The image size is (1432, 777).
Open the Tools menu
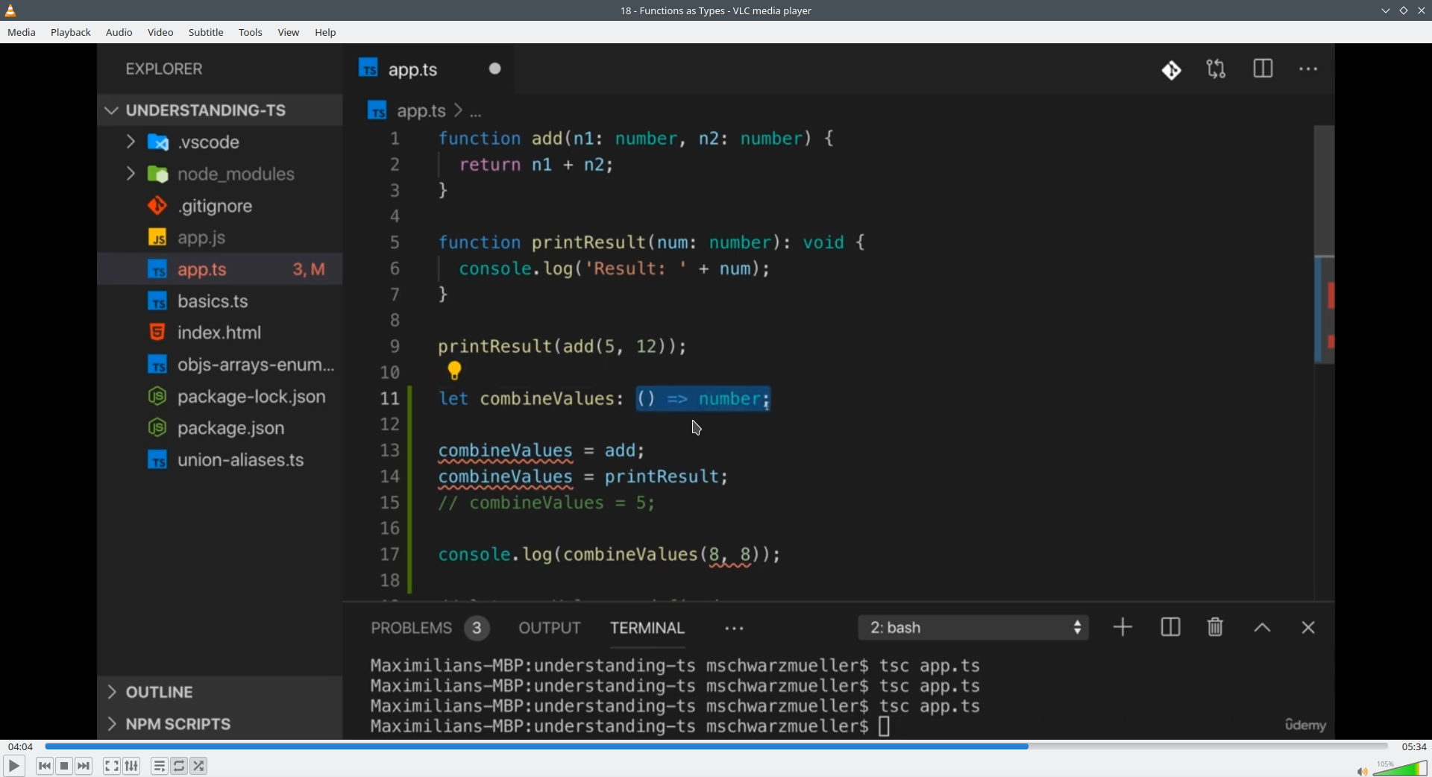251,33
